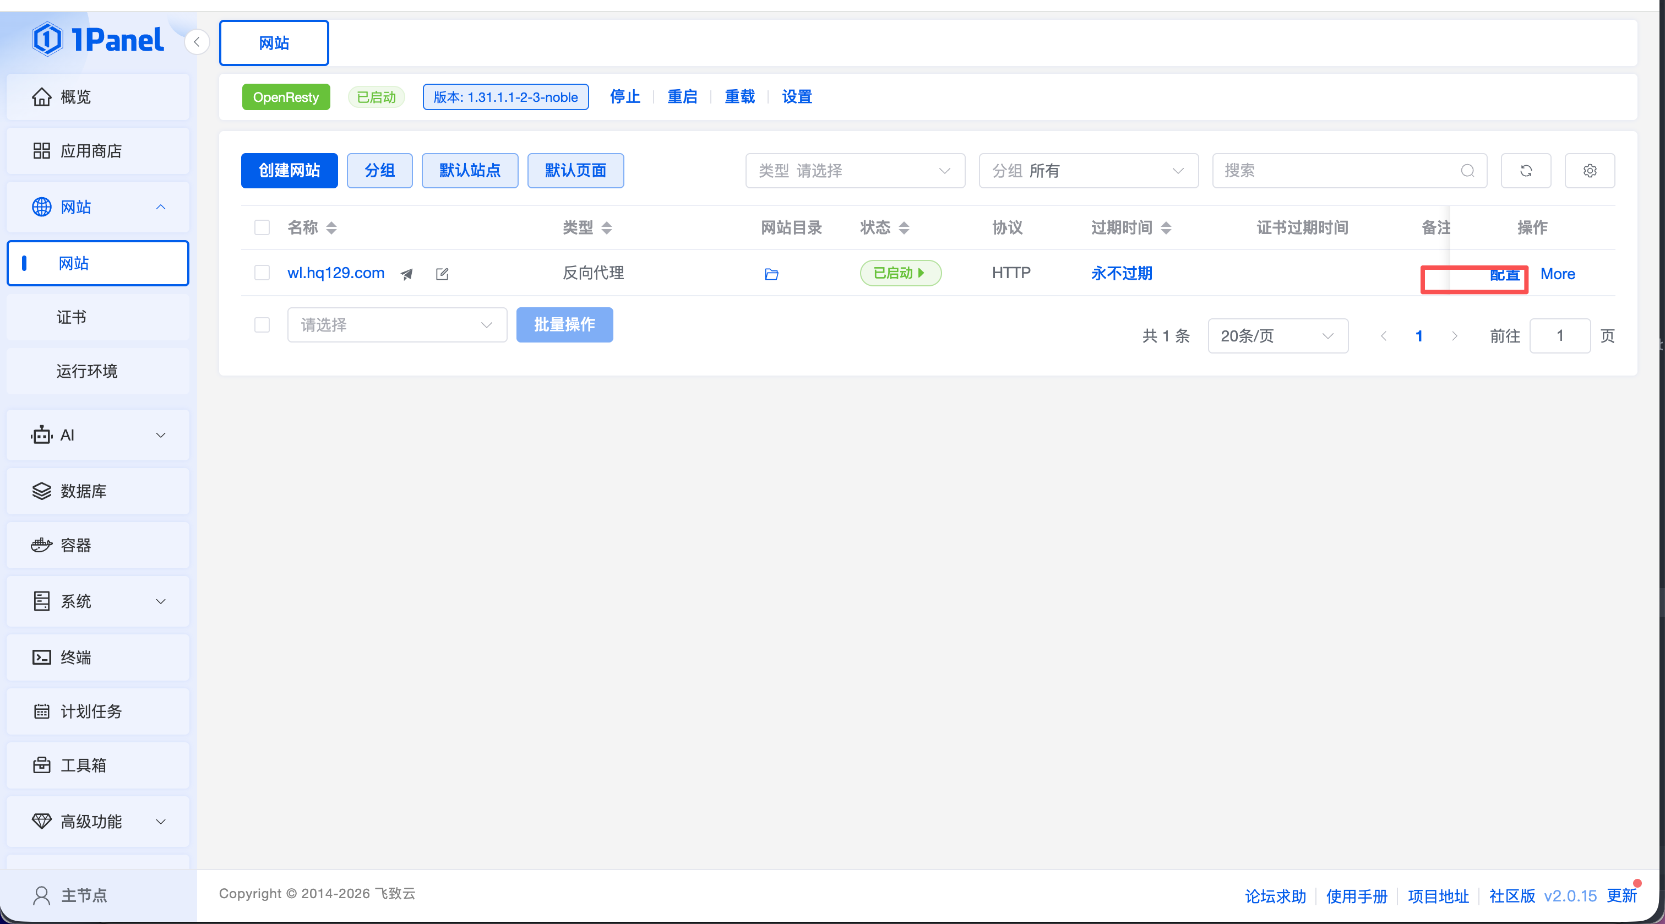This screenshot has height=924, width=1665.
Task: Reload OpenResty with 重载
Action: [740, 97]
